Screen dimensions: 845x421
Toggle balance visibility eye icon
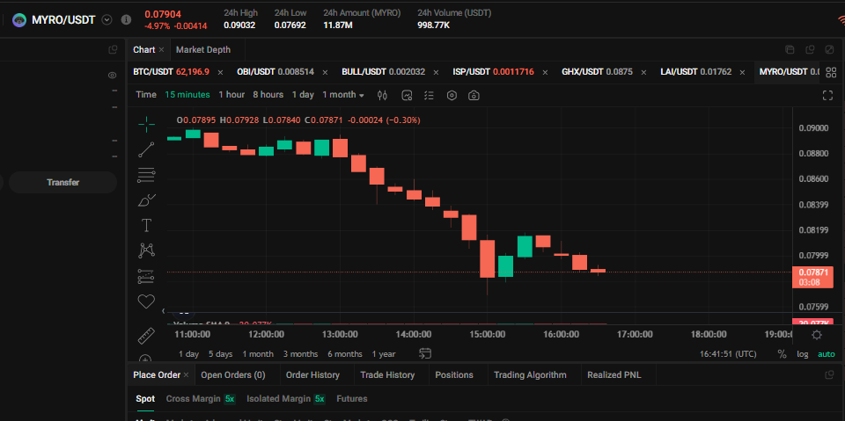pyautogui.click(x=112, y=76)
